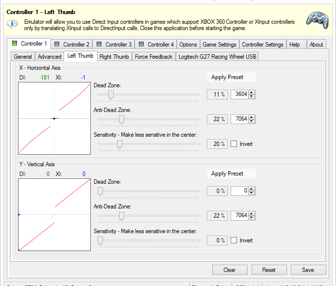Click the gray status icon on Controller 3 tab

(99, 44)
